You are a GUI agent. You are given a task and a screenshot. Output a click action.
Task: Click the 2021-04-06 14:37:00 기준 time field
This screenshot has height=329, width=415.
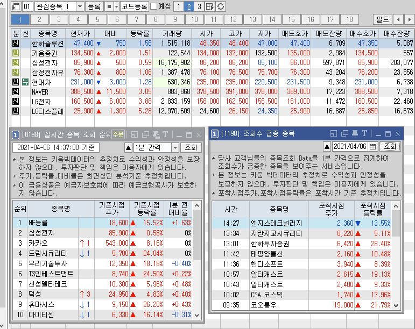[56, 147]
